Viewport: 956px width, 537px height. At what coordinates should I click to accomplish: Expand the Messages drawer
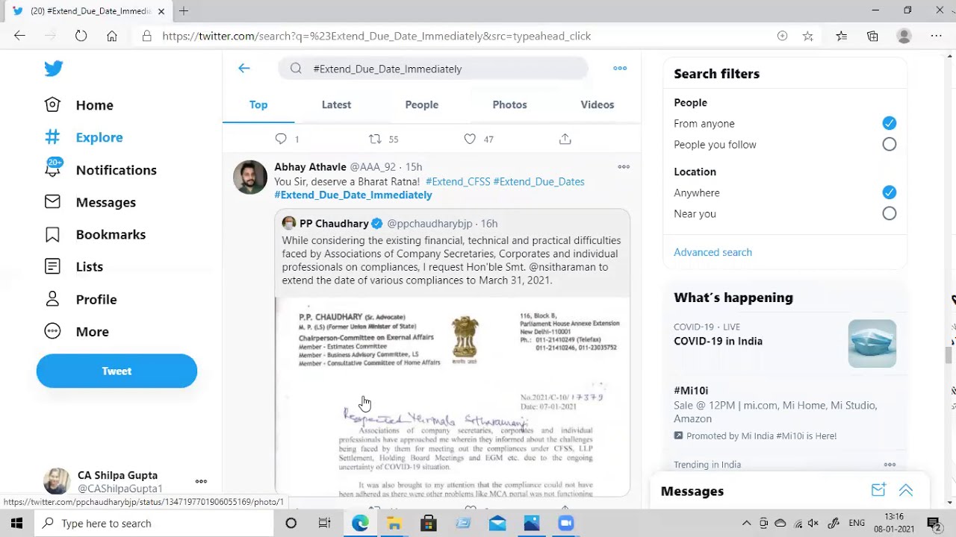[x=906, y=490]
